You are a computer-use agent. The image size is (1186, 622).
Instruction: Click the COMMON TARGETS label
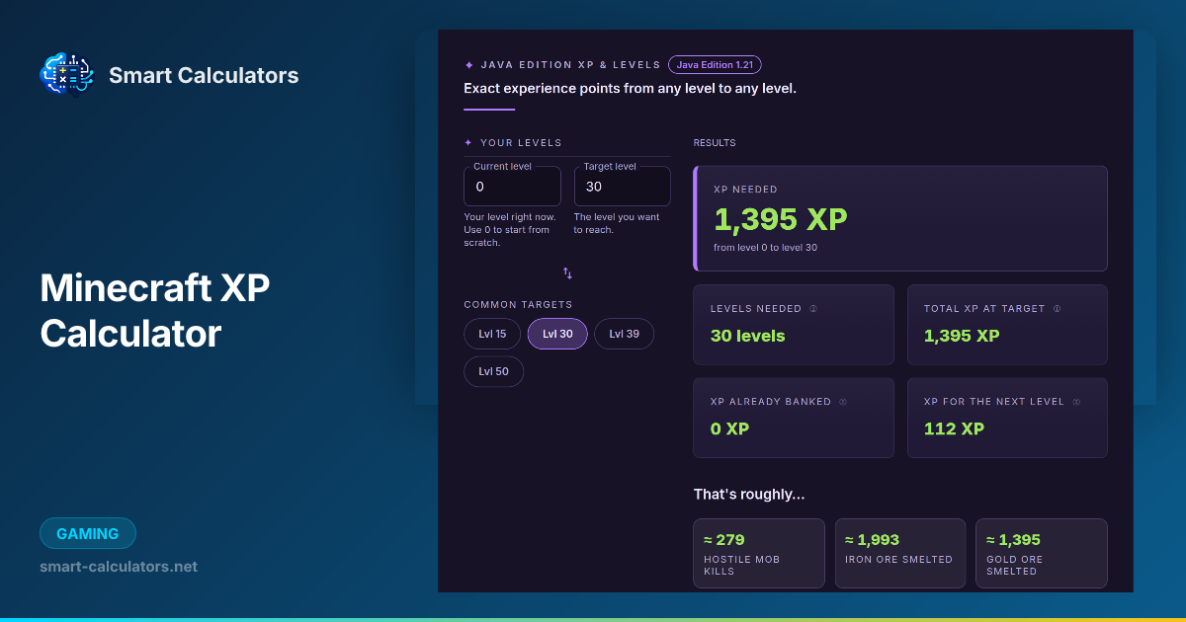(518, 305)
